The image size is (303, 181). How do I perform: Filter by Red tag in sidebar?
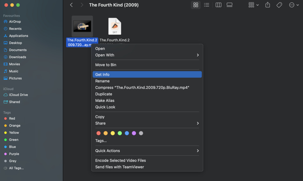point(12,118)
